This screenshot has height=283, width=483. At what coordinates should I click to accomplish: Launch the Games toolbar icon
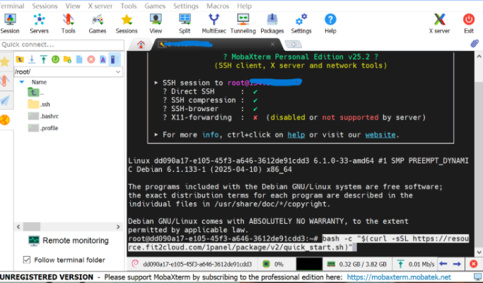98,23
